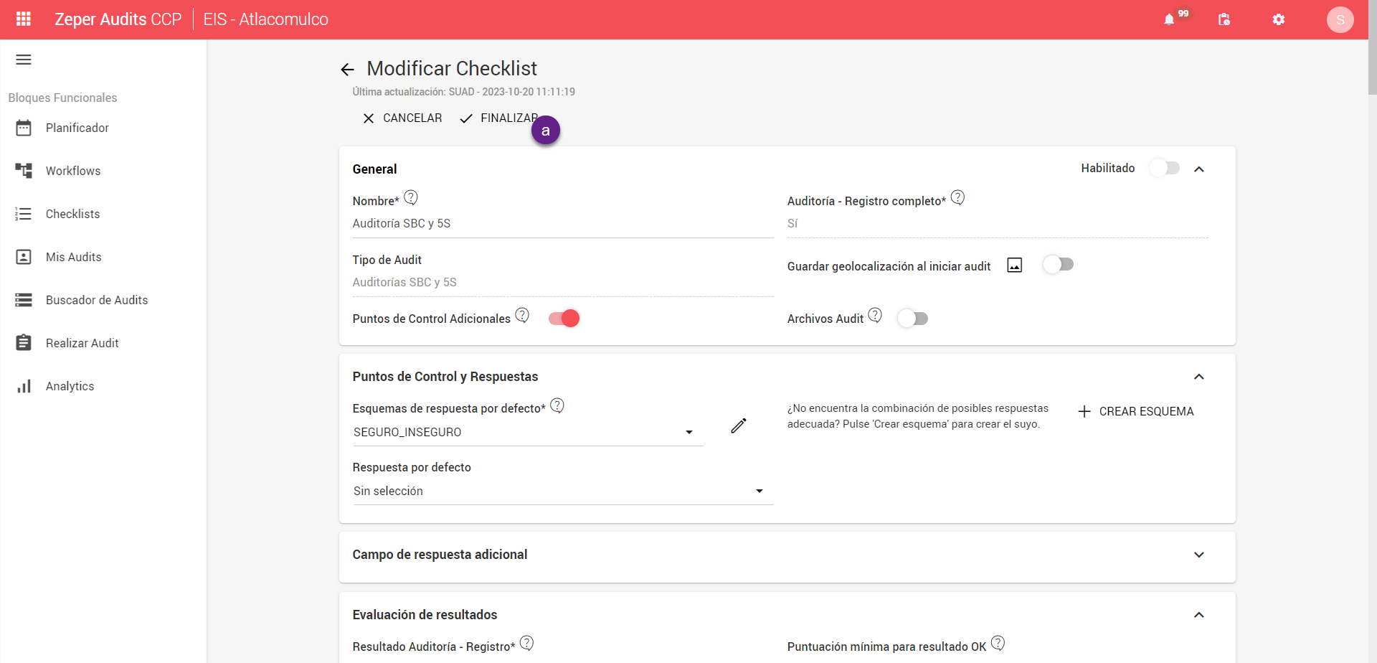The height and width of the screenshot is (663, 1377).
Task: Turn on the Archivos Audit toggle
Action: click(913, 319)
